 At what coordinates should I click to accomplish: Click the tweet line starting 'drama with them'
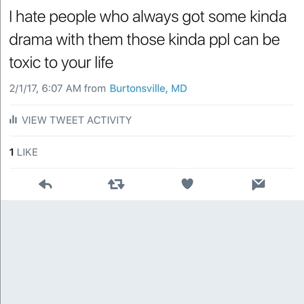point(145,40)
